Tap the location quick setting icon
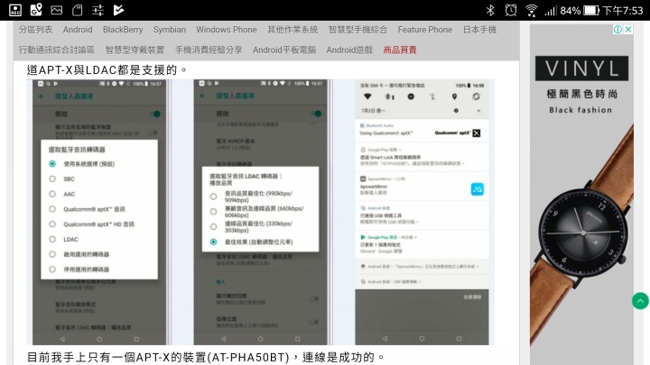Image resolution: width=650 pixels, height=365 pixels. [454, 96]
